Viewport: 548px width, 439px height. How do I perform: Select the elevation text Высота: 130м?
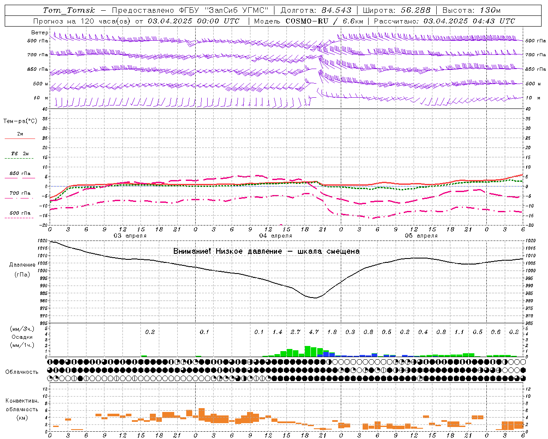(471, 10)
